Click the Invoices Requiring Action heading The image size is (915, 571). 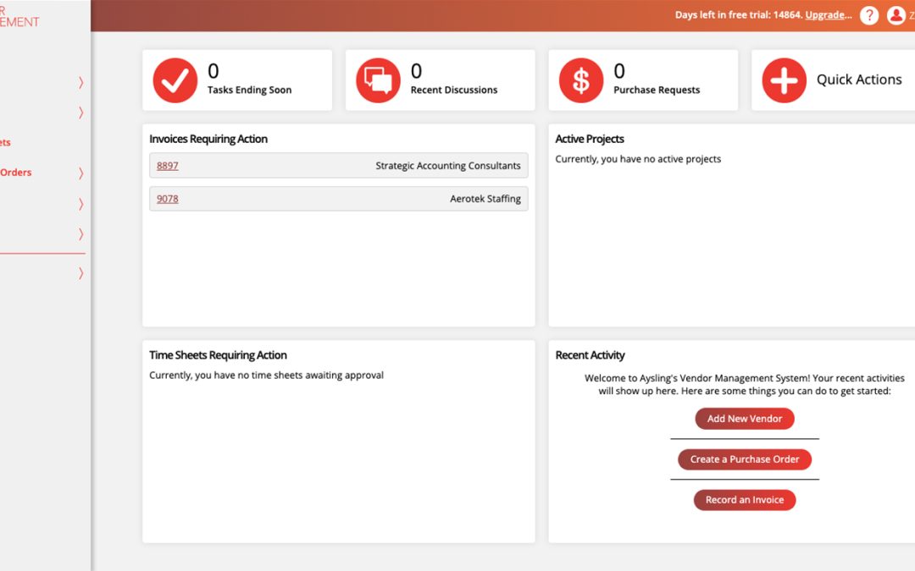(x=208, y=139)
